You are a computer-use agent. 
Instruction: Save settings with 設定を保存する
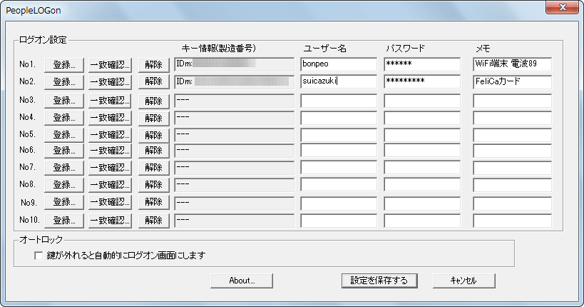(379, 281)
